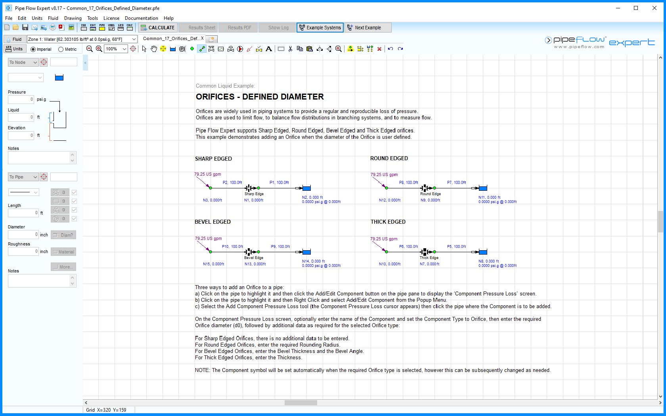Click the vertical scrollbar down arrow

[x=660, y=396]
